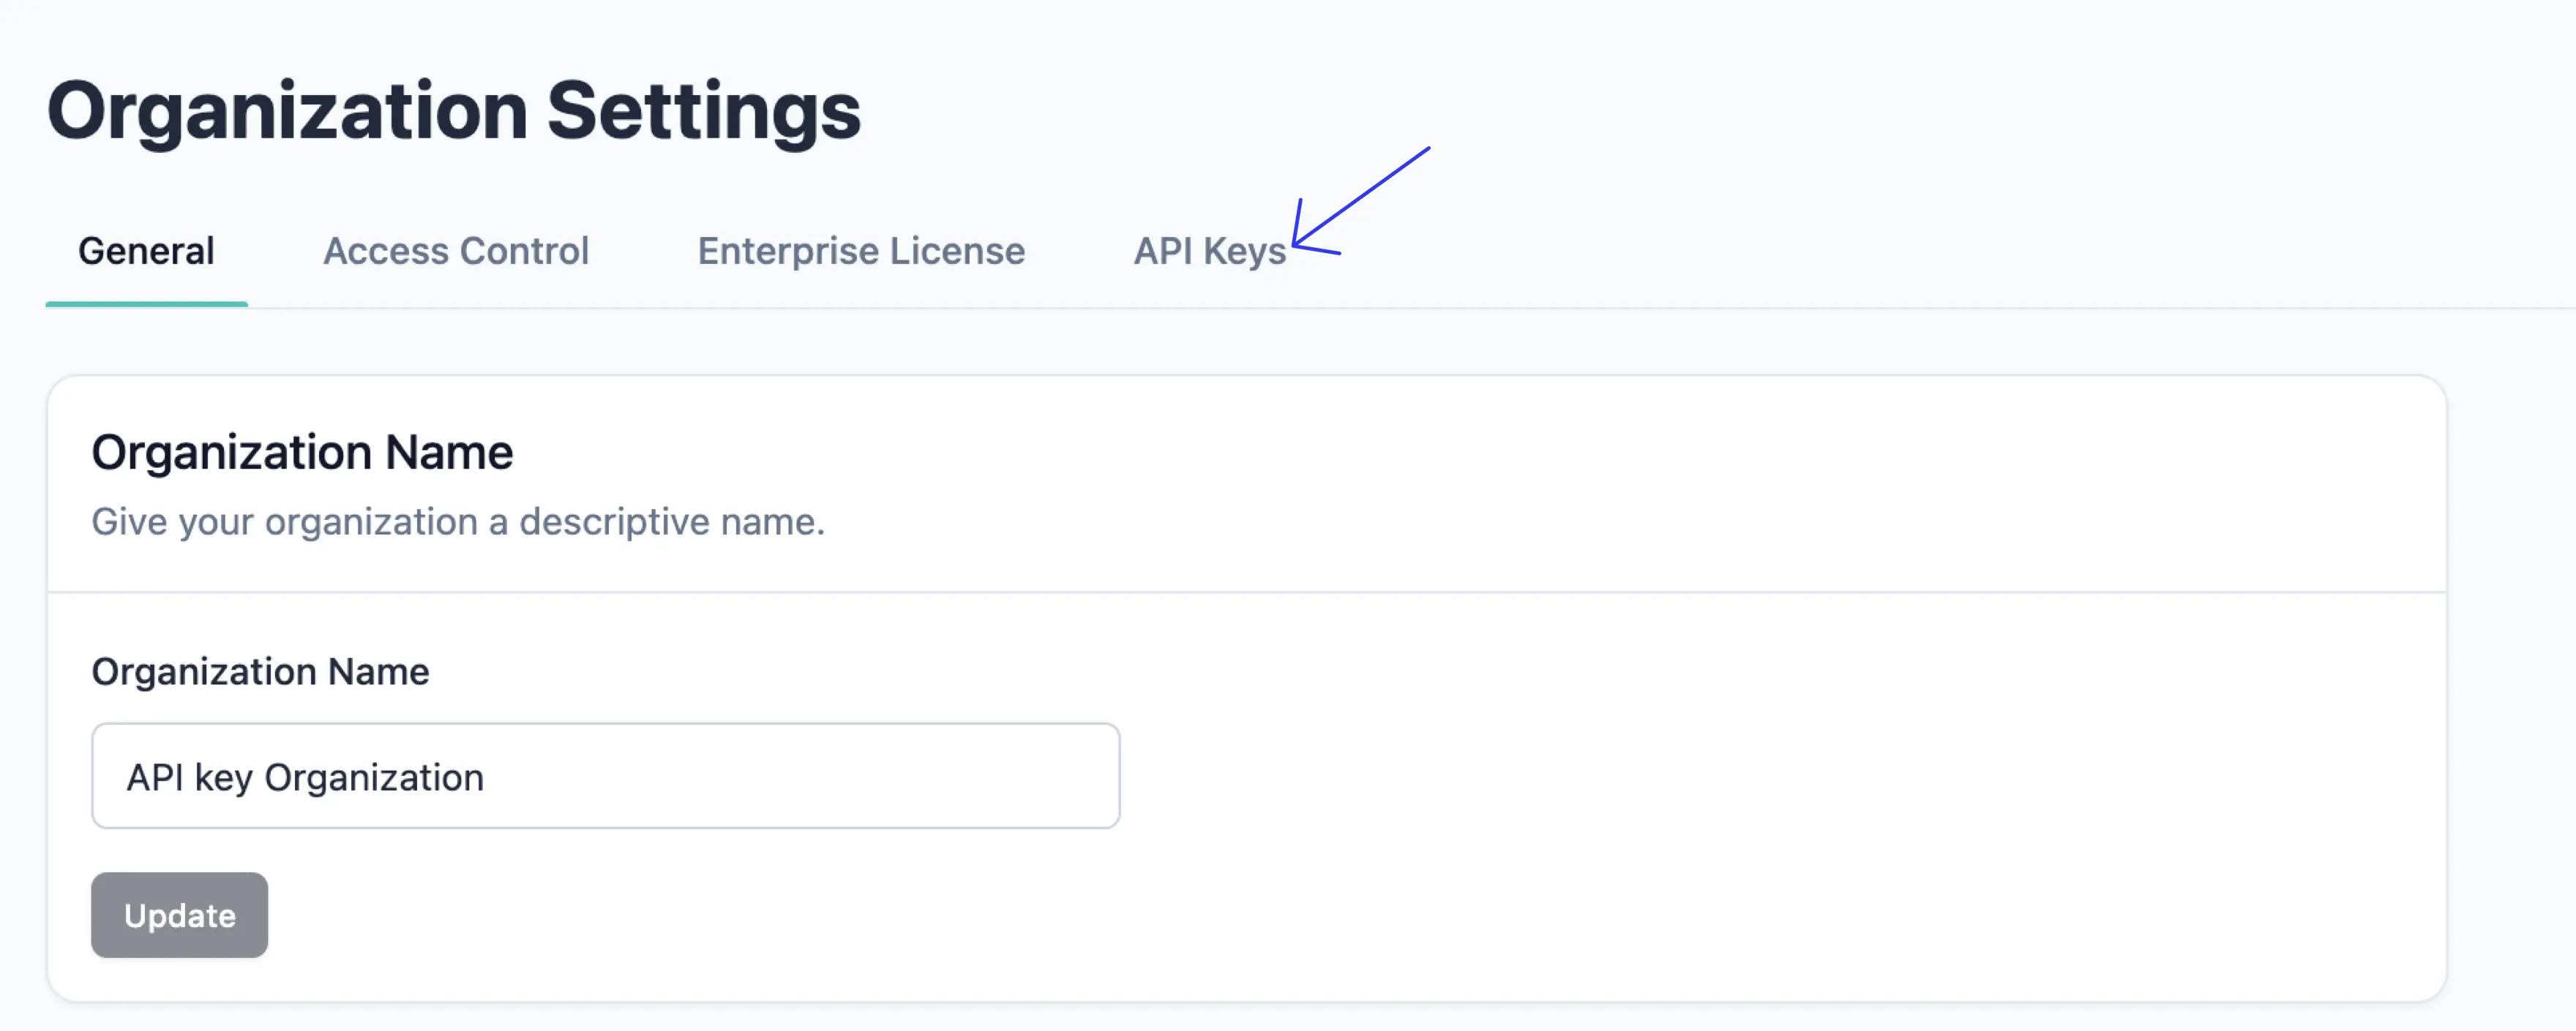Viewport: 2576px width, 1031px height.
Task: Click the Organization Settings page title
Action: click(453, 110)
